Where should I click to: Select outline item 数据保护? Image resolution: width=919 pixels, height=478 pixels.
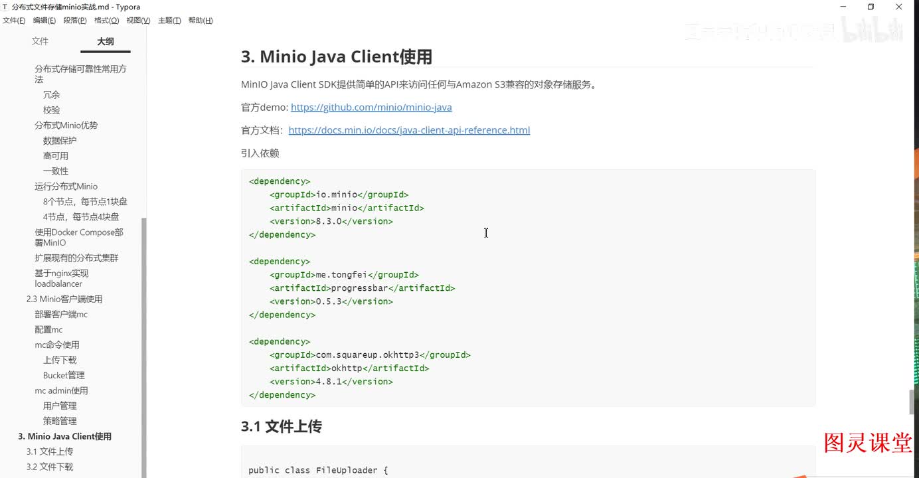[60, 141]
